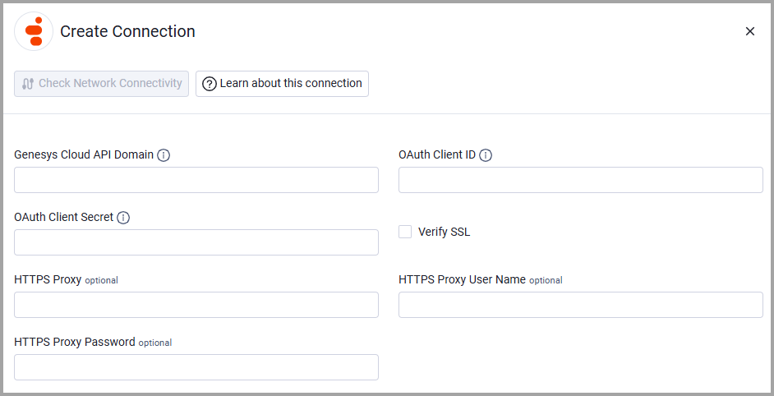Select the OAuth Client Secret input box
Image resolution: width=774 pixels, height=396 pixels.
pos(196,242)
